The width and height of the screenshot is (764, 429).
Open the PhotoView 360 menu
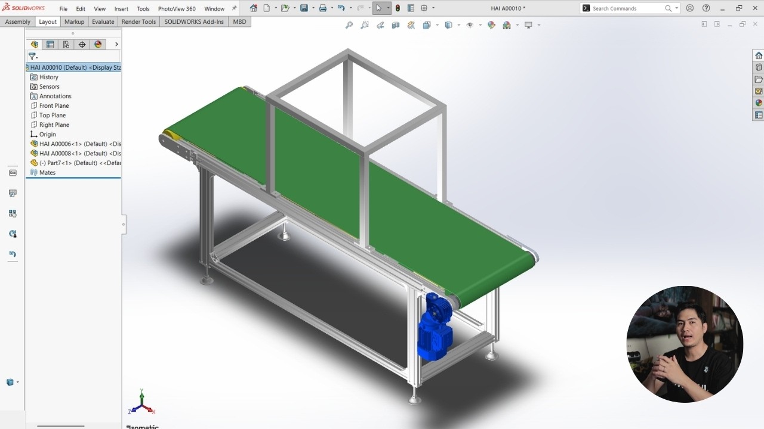(177, 9)
